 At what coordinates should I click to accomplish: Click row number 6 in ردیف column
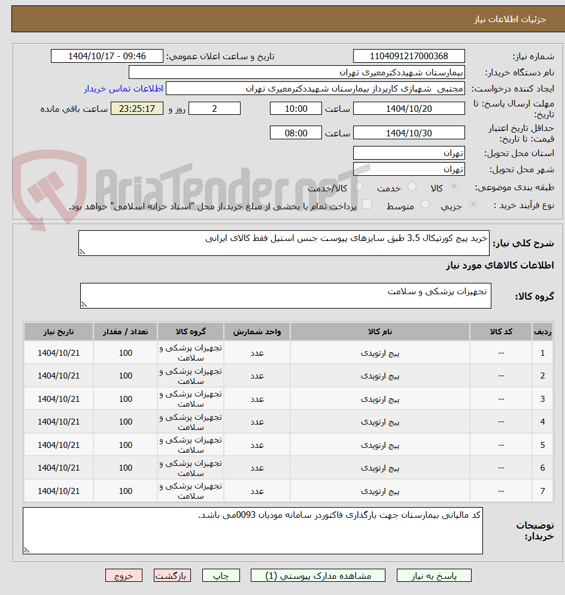point(542,468)
